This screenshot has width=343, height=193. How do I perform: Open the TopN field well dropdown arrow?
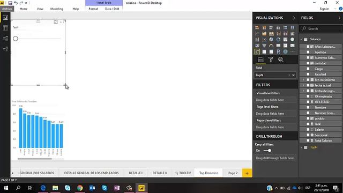point(289,75)
